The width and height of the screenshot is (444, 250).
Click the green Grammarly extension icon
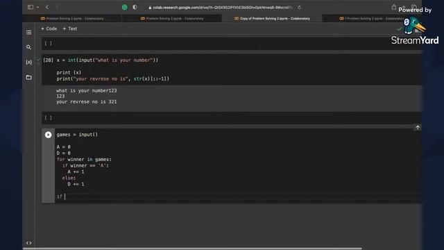[x=125, y=8]
